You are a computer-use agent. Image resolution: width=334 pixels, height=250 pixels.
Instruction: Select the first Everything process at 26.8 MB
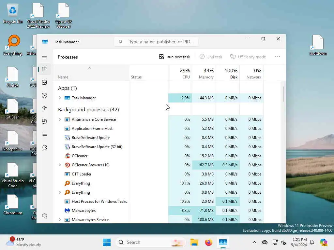click(158, 183)
